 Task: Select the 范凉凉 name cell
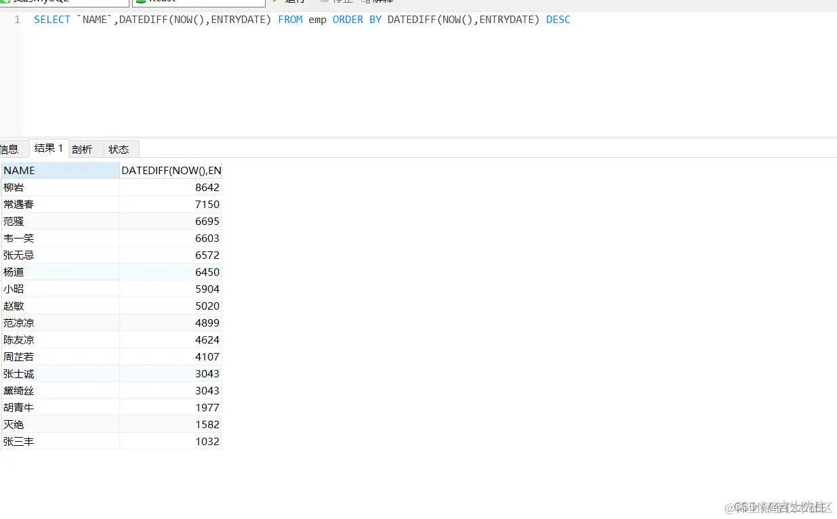click(x=60, y=323)
